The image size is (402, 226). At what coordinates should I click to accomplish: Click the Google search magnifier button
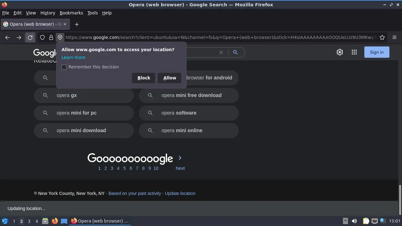coord(235,52)
